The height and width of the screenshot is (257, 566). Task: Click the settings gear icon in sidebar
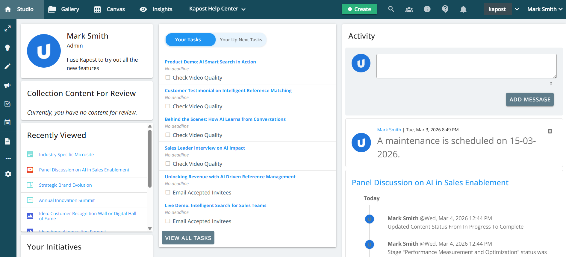point(8,174)
